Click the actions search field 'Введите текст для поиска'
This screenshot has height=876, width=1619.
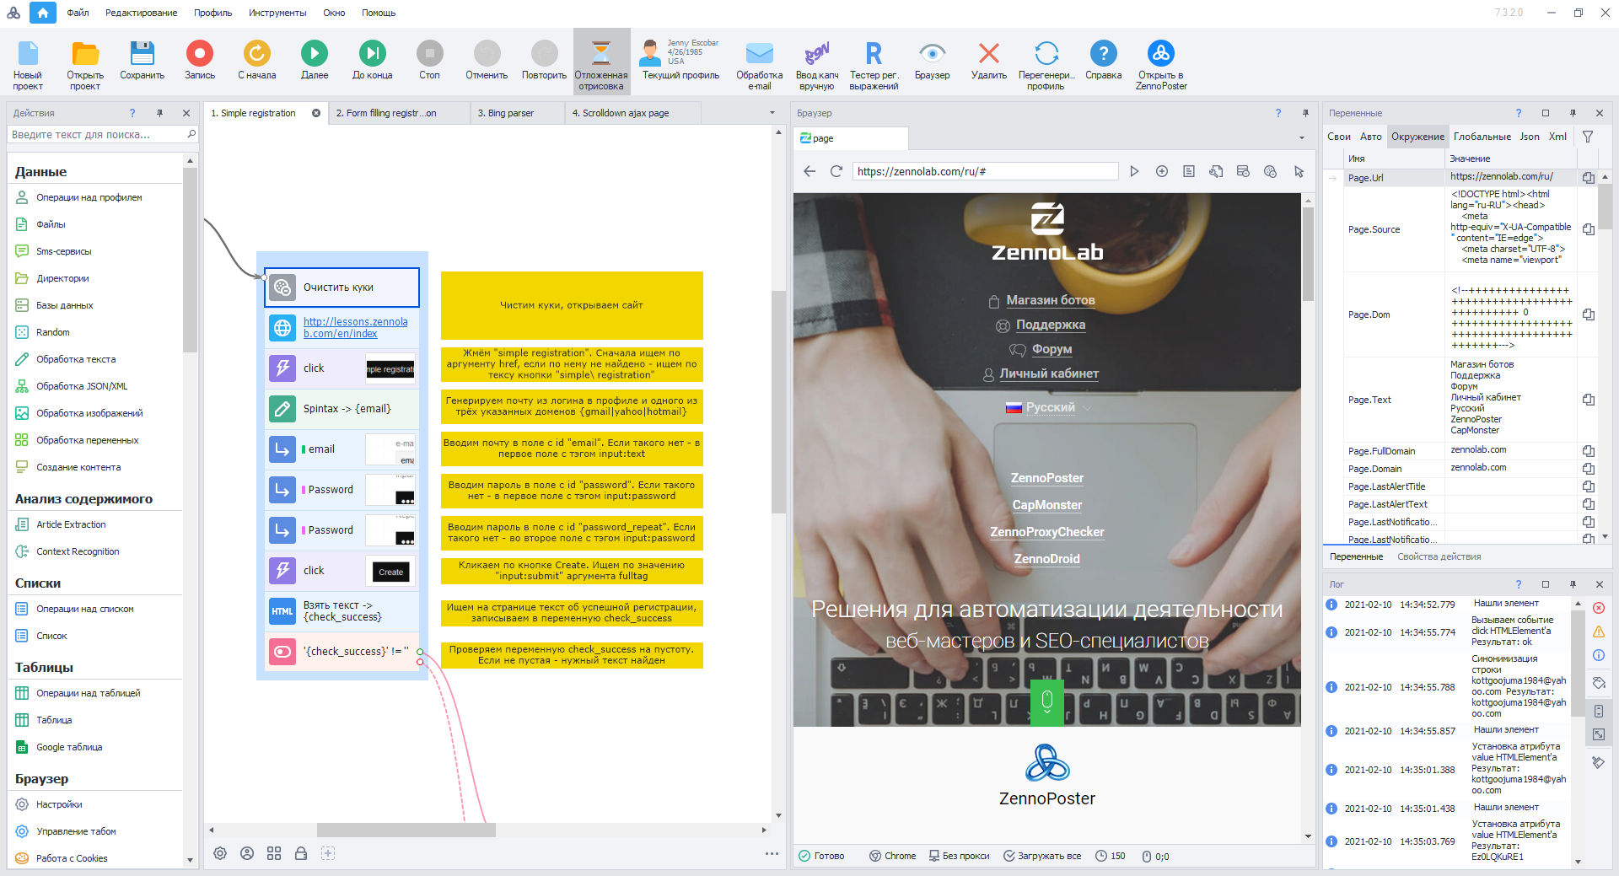click(97, 135)
